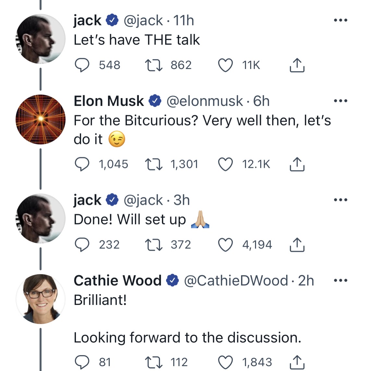Like Elon Musk's tweet with 12.1K likes
365x371 pixels.
point(225,164)
